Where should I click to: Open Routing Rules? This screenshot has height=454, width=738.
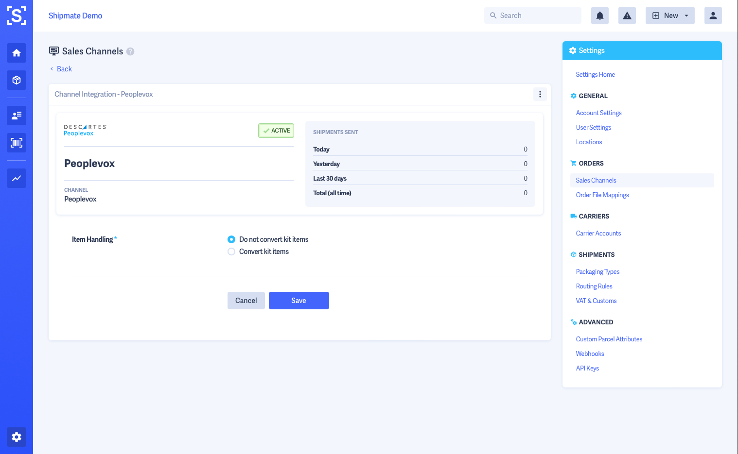coord(594,286)
